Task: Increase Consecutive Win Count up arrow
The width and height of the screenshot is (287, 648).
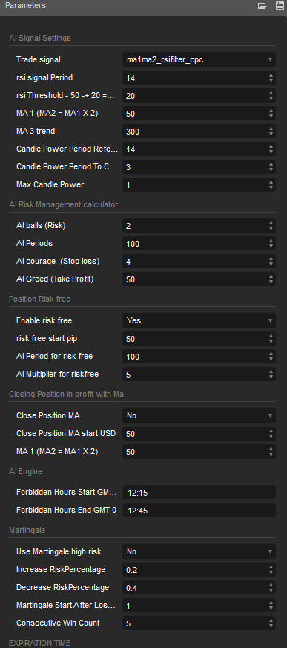Action: click(271, 621)
